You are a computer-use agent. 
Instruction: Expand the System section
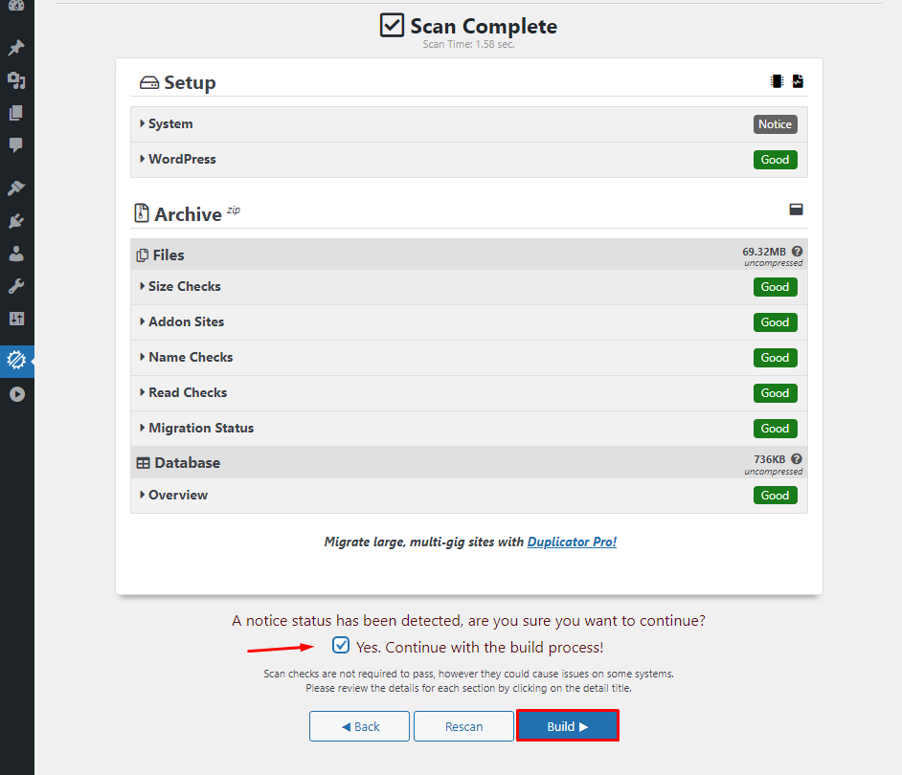169,124
